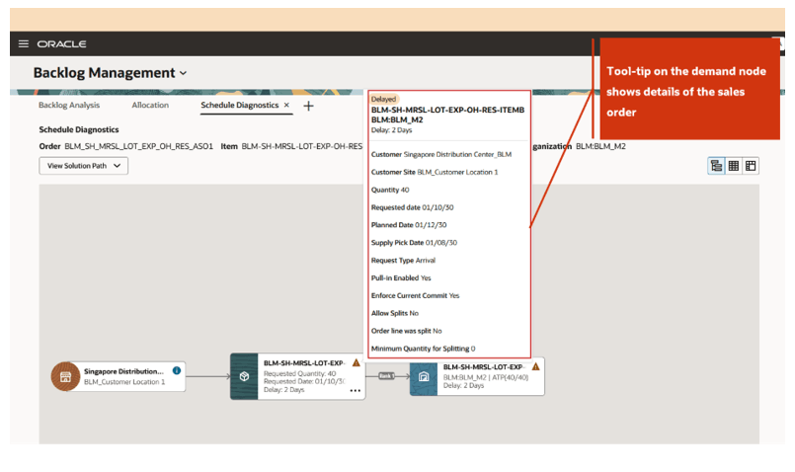Close the Schedule Diagnostics tab
Viewport: 795px width, 472px height.
286,105
